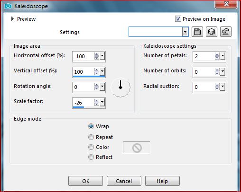Expand the Preview disclosure triangle
241x192 pixels.
(12, 19)
